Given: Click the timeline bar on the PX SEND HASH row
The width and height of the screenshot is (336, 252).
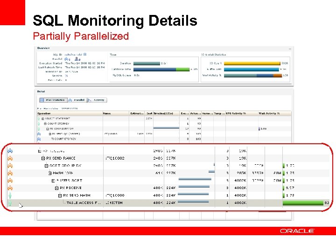Looking at the screenshot, I should point(193,194).
